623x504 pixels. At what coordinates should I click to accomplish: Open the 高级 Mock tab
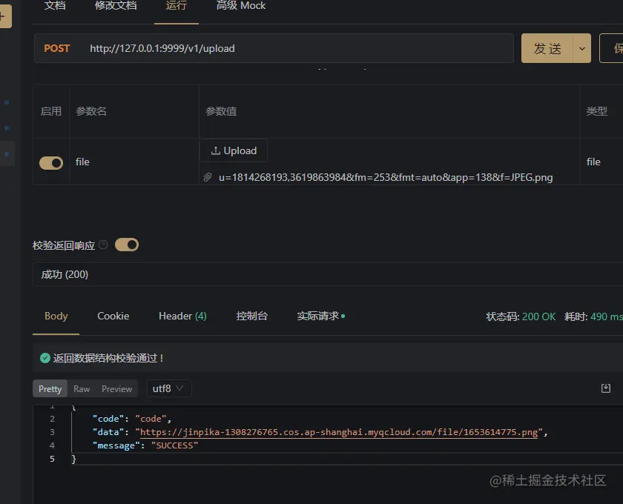tap(241, 7)
